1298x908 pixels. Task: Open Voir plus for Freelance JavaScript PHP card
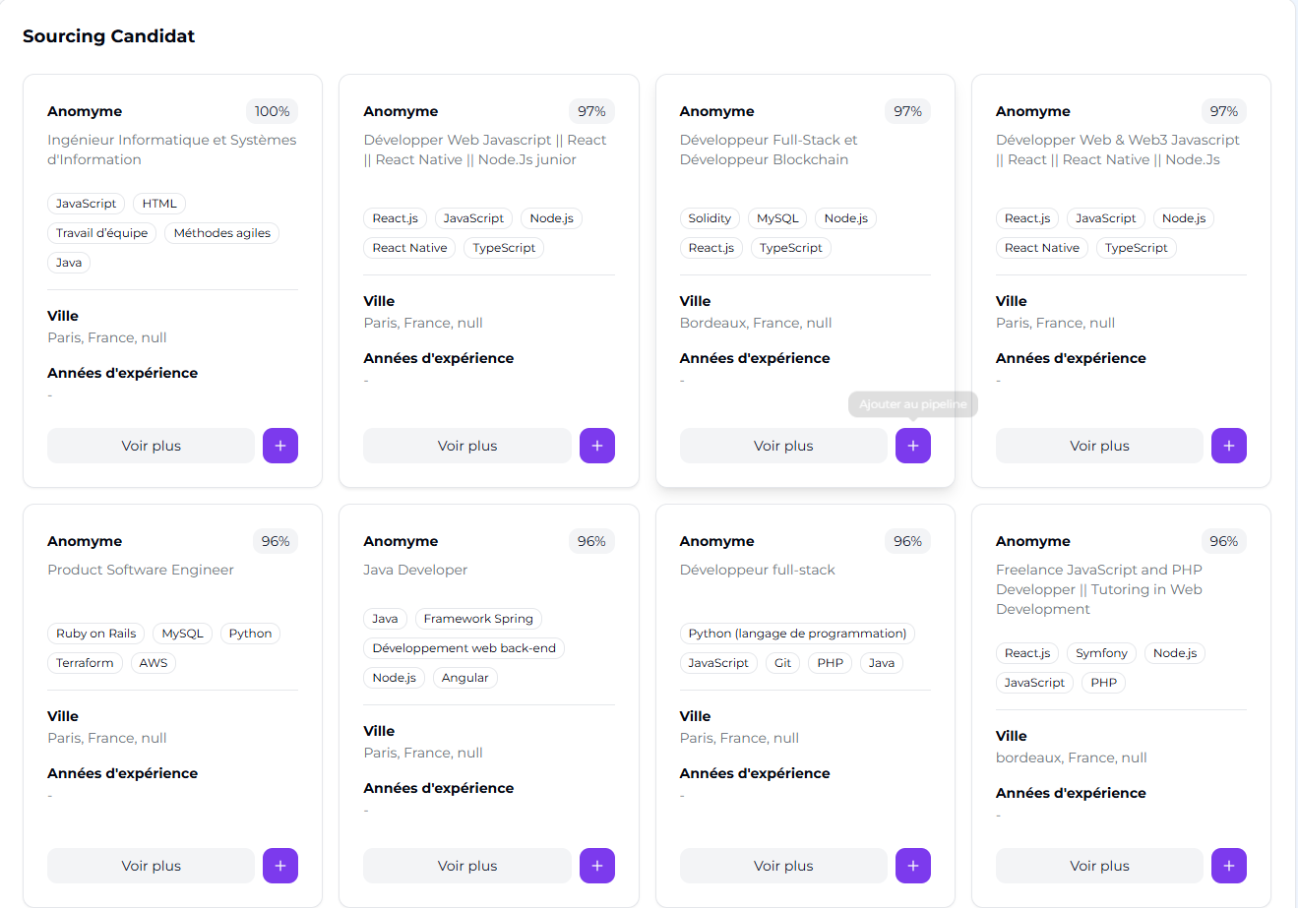point(1099,866)
